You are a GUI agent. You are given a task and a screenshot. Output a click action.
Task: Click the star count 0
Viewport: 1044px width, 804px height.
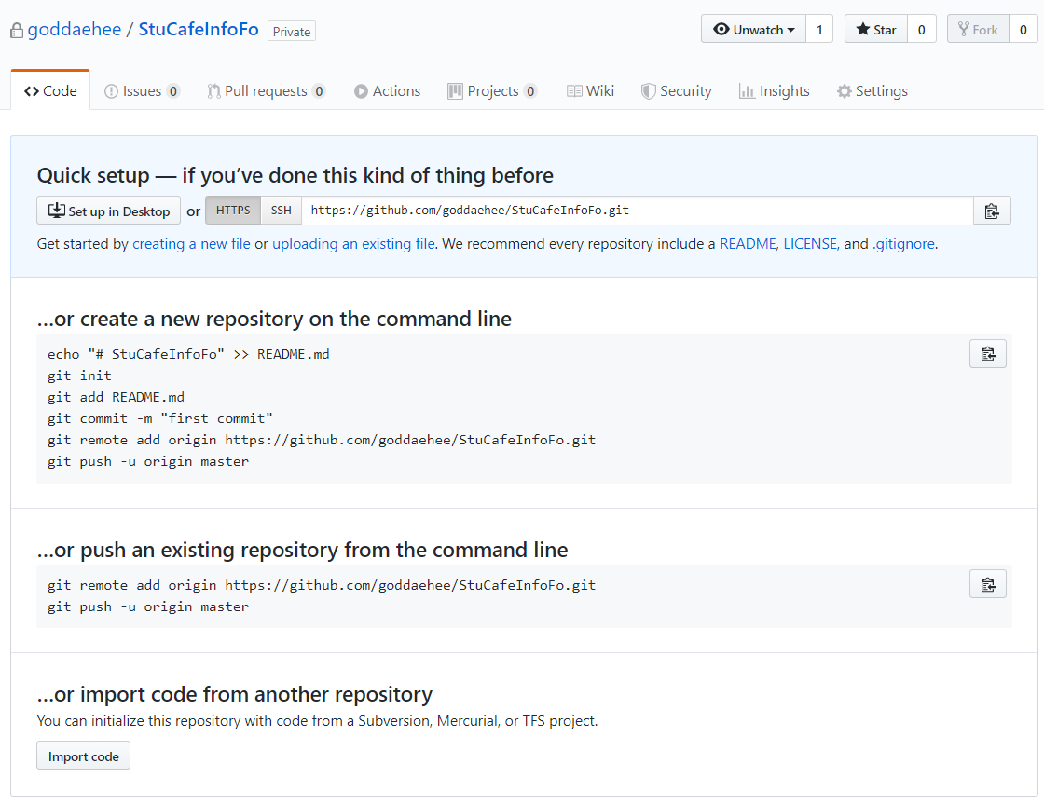[922, 29]
